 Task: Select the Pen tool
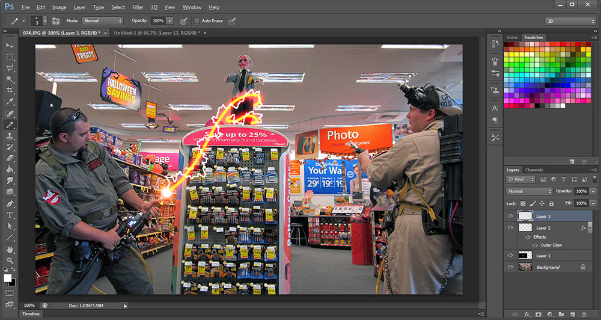(10, 204)
